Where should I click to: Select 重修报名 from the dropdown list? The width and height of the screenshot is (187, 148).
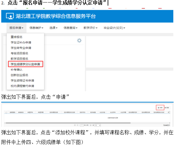point(16,37)
